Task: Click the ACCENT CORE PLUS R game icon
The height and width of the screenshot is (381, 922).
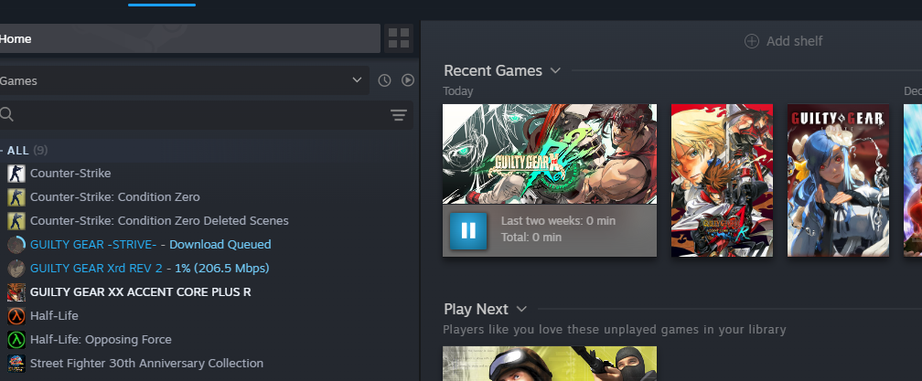Action: pyautogui.click(x=16, y=291)
